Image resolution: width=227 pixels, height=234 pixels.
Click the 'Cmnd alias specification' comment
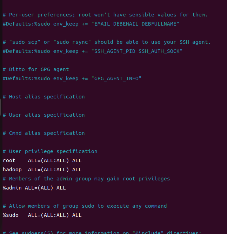click(x=44, y=133)
